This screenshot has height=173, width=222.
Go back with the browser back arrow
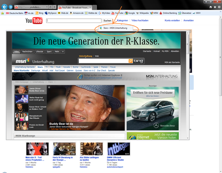click(x=5, y=7)
